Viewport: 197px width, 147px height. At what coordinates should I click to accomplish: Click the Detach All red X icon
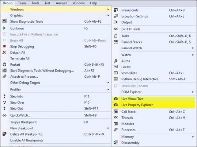(4, 53)
